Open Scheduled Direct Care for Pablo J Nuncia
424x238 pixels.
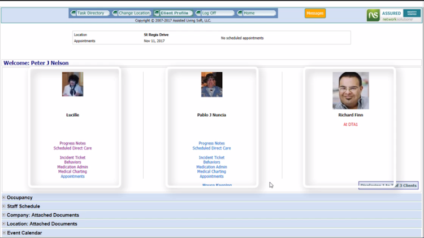point(212,148)
